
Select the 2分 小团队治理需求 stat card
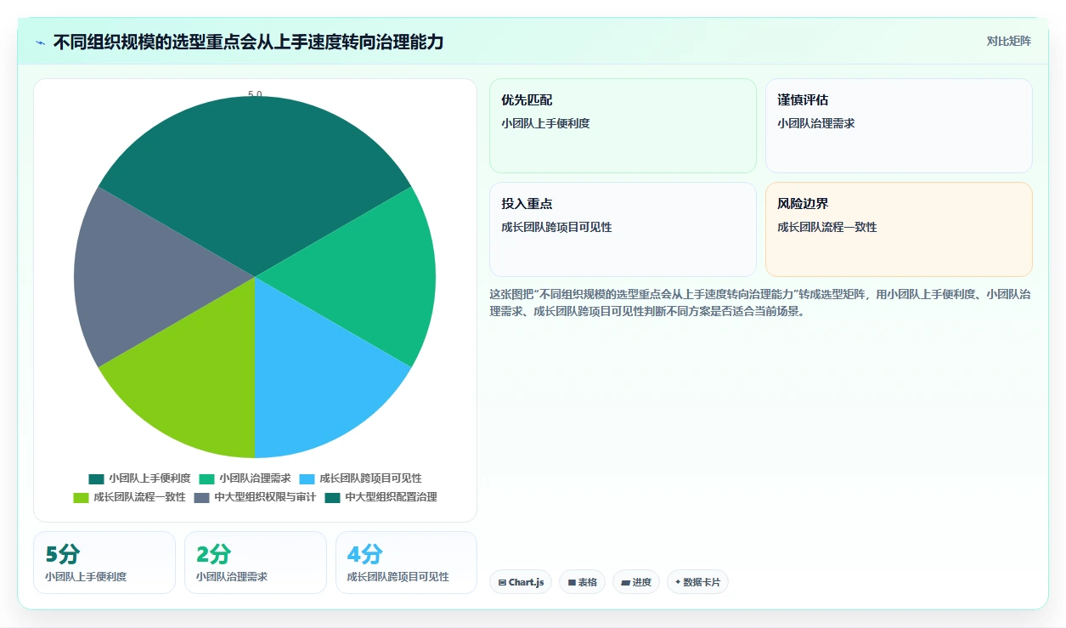click(256, 563)
